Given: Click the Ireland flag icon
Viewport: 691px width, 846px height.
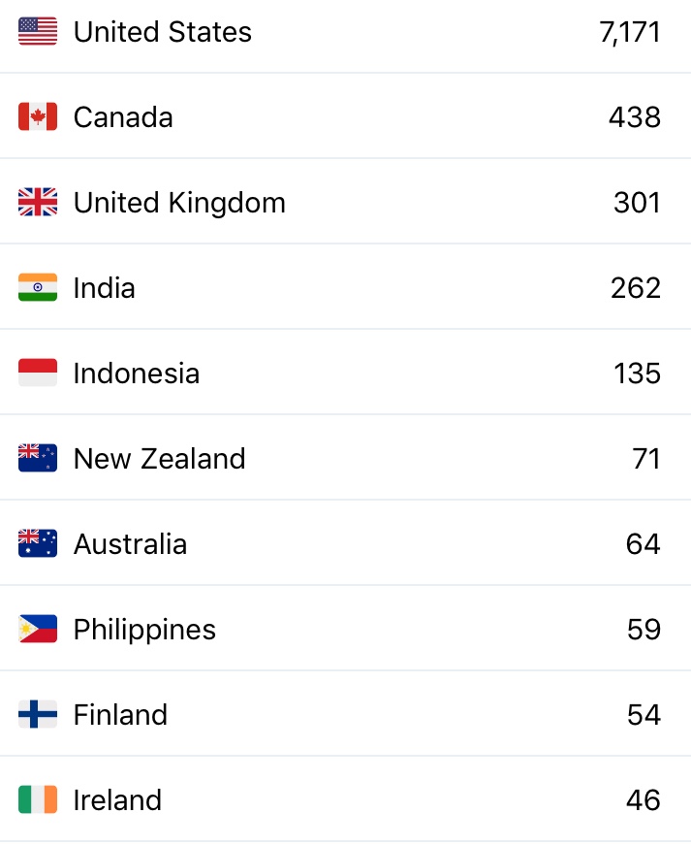Looking at the screenshot, I should pos(38,800).
